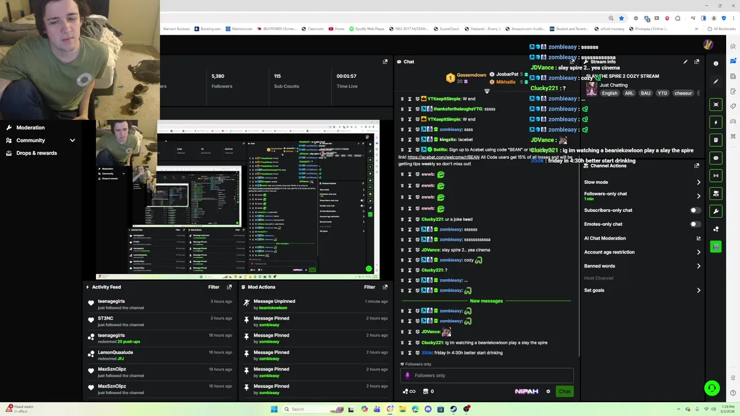The height and width of the screenshot is (416, 740).
Task: Click the green help headset button
Action: [712, 388]
